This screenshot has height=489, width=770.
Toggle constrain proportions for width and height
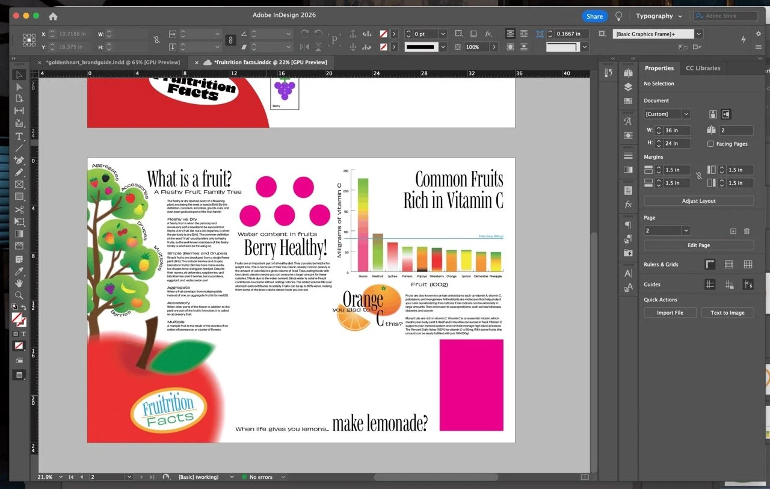(156, 40)
